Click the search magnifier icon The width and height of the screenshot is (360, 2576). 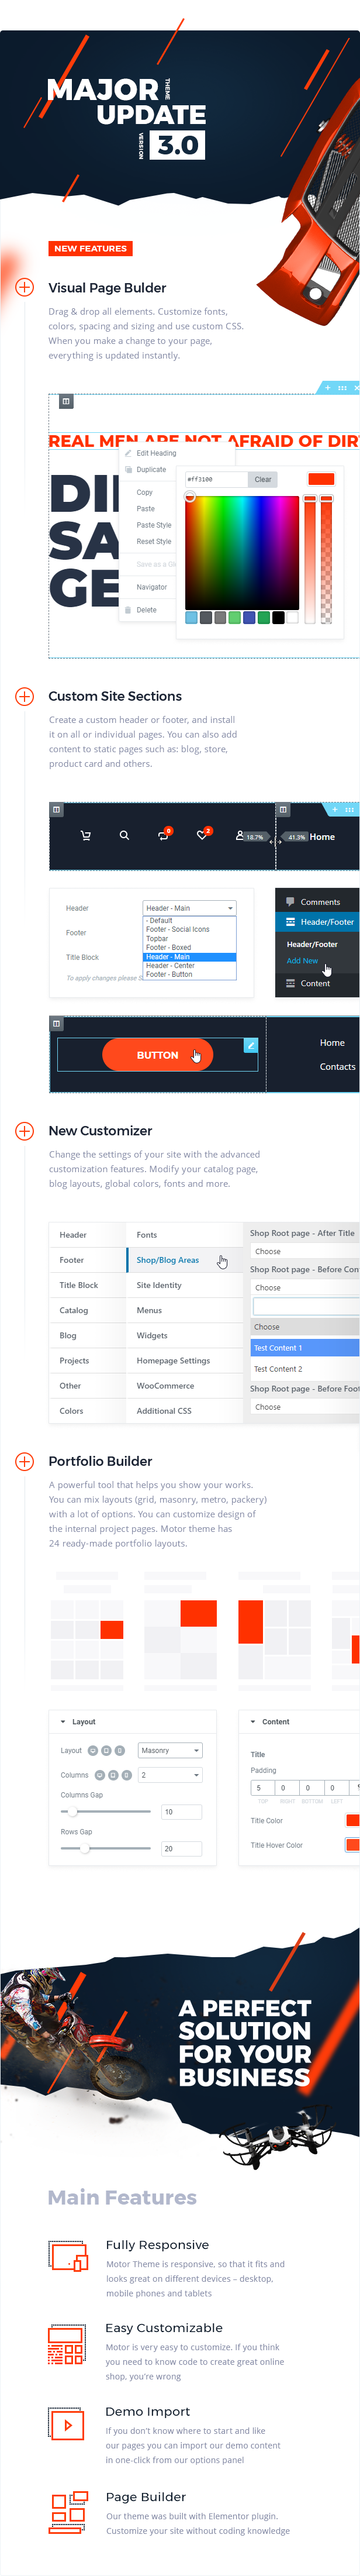click(x=124, y=835)
